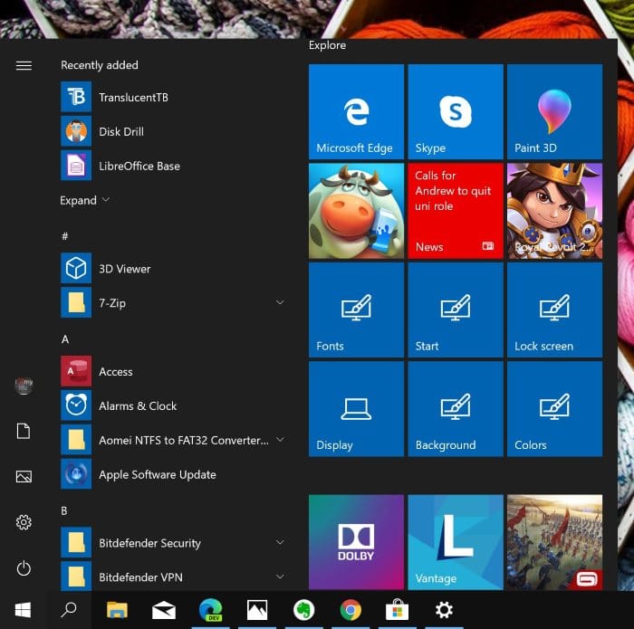The image size is (634, 629).
Task: Expand the Bitdefender Security folder
Action: click(280, 542)
